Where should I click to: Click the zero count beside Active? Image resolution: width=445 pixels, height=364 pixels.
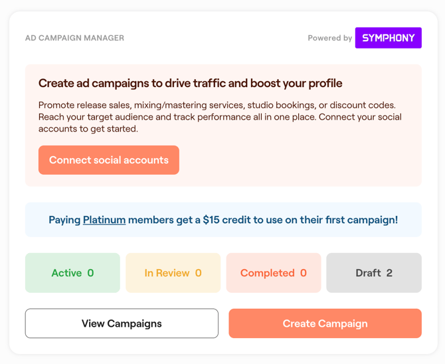pos(91,273)
